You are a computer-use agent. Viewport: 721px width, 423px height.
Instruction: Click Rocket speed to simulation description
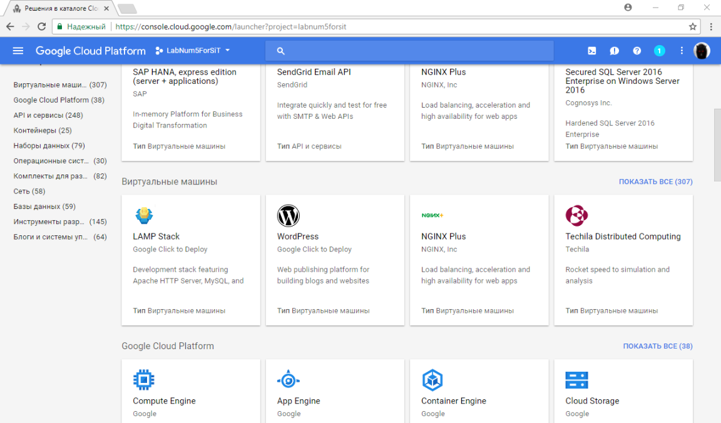click(618, 275)
